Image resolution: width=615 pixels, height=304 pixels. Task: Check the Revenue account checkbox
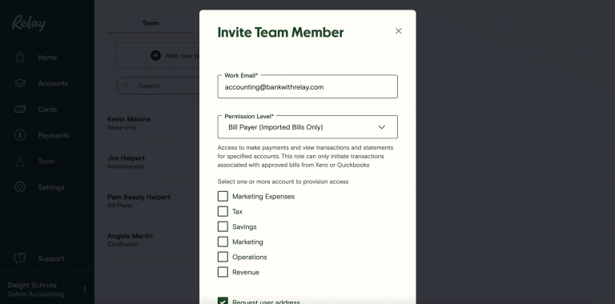click(x=223, y=272)
